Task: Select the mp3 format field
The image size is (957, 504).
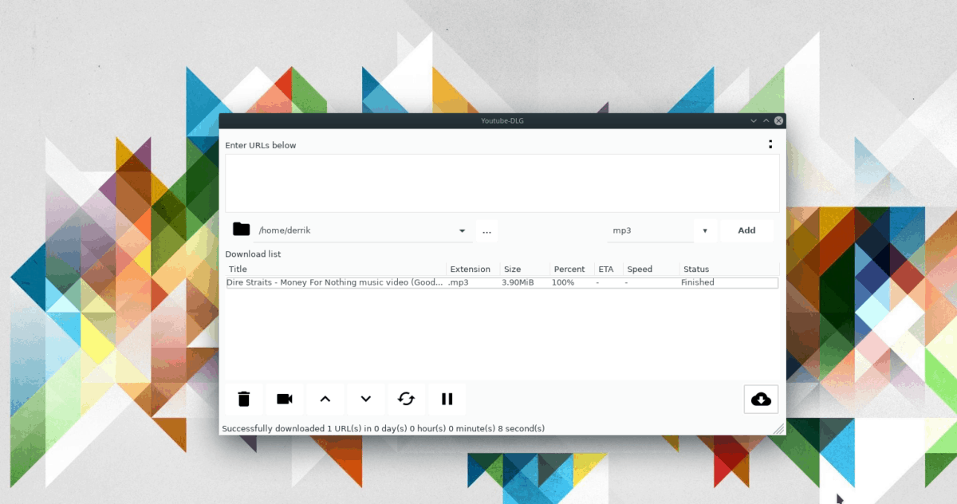Action: click(x=650, y=231)
